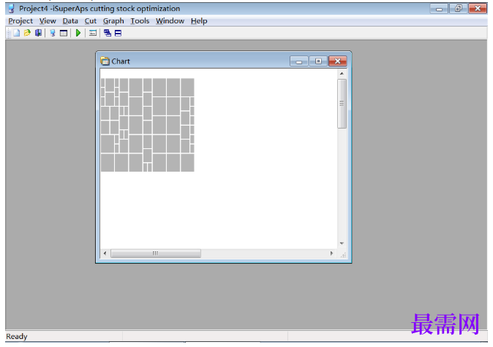Click the exit door toolbar icon
Screen dimensions: 493x347
pyautogui.click(x=38, y=33)
